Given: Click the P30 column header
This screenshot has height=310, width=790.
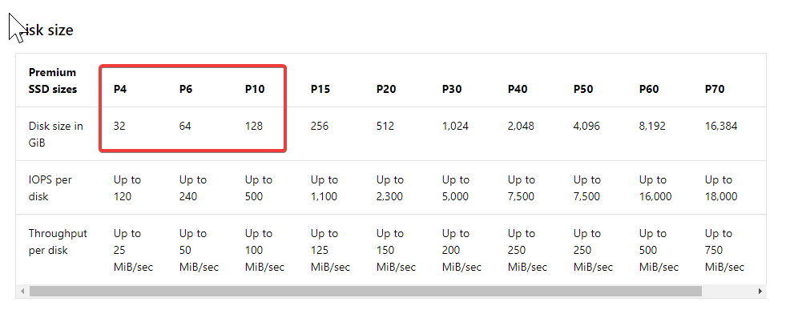Looking at the screenshot, I should click(x=452, y=89).
